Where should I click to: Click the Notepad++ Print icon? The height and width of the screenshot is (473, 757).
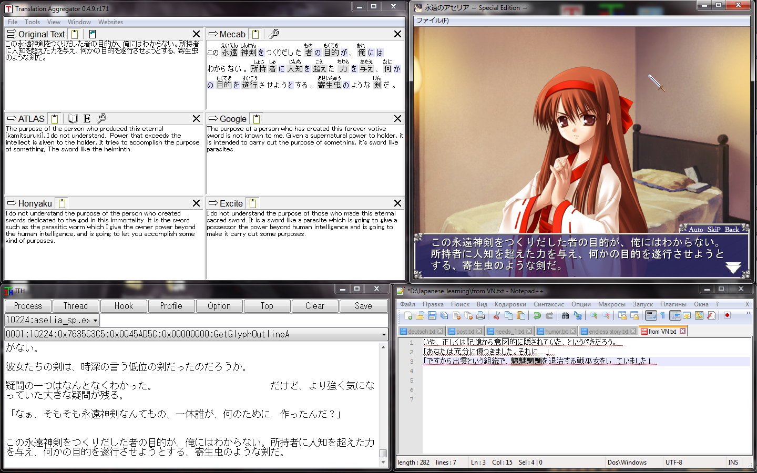click(x=480, y=315)
